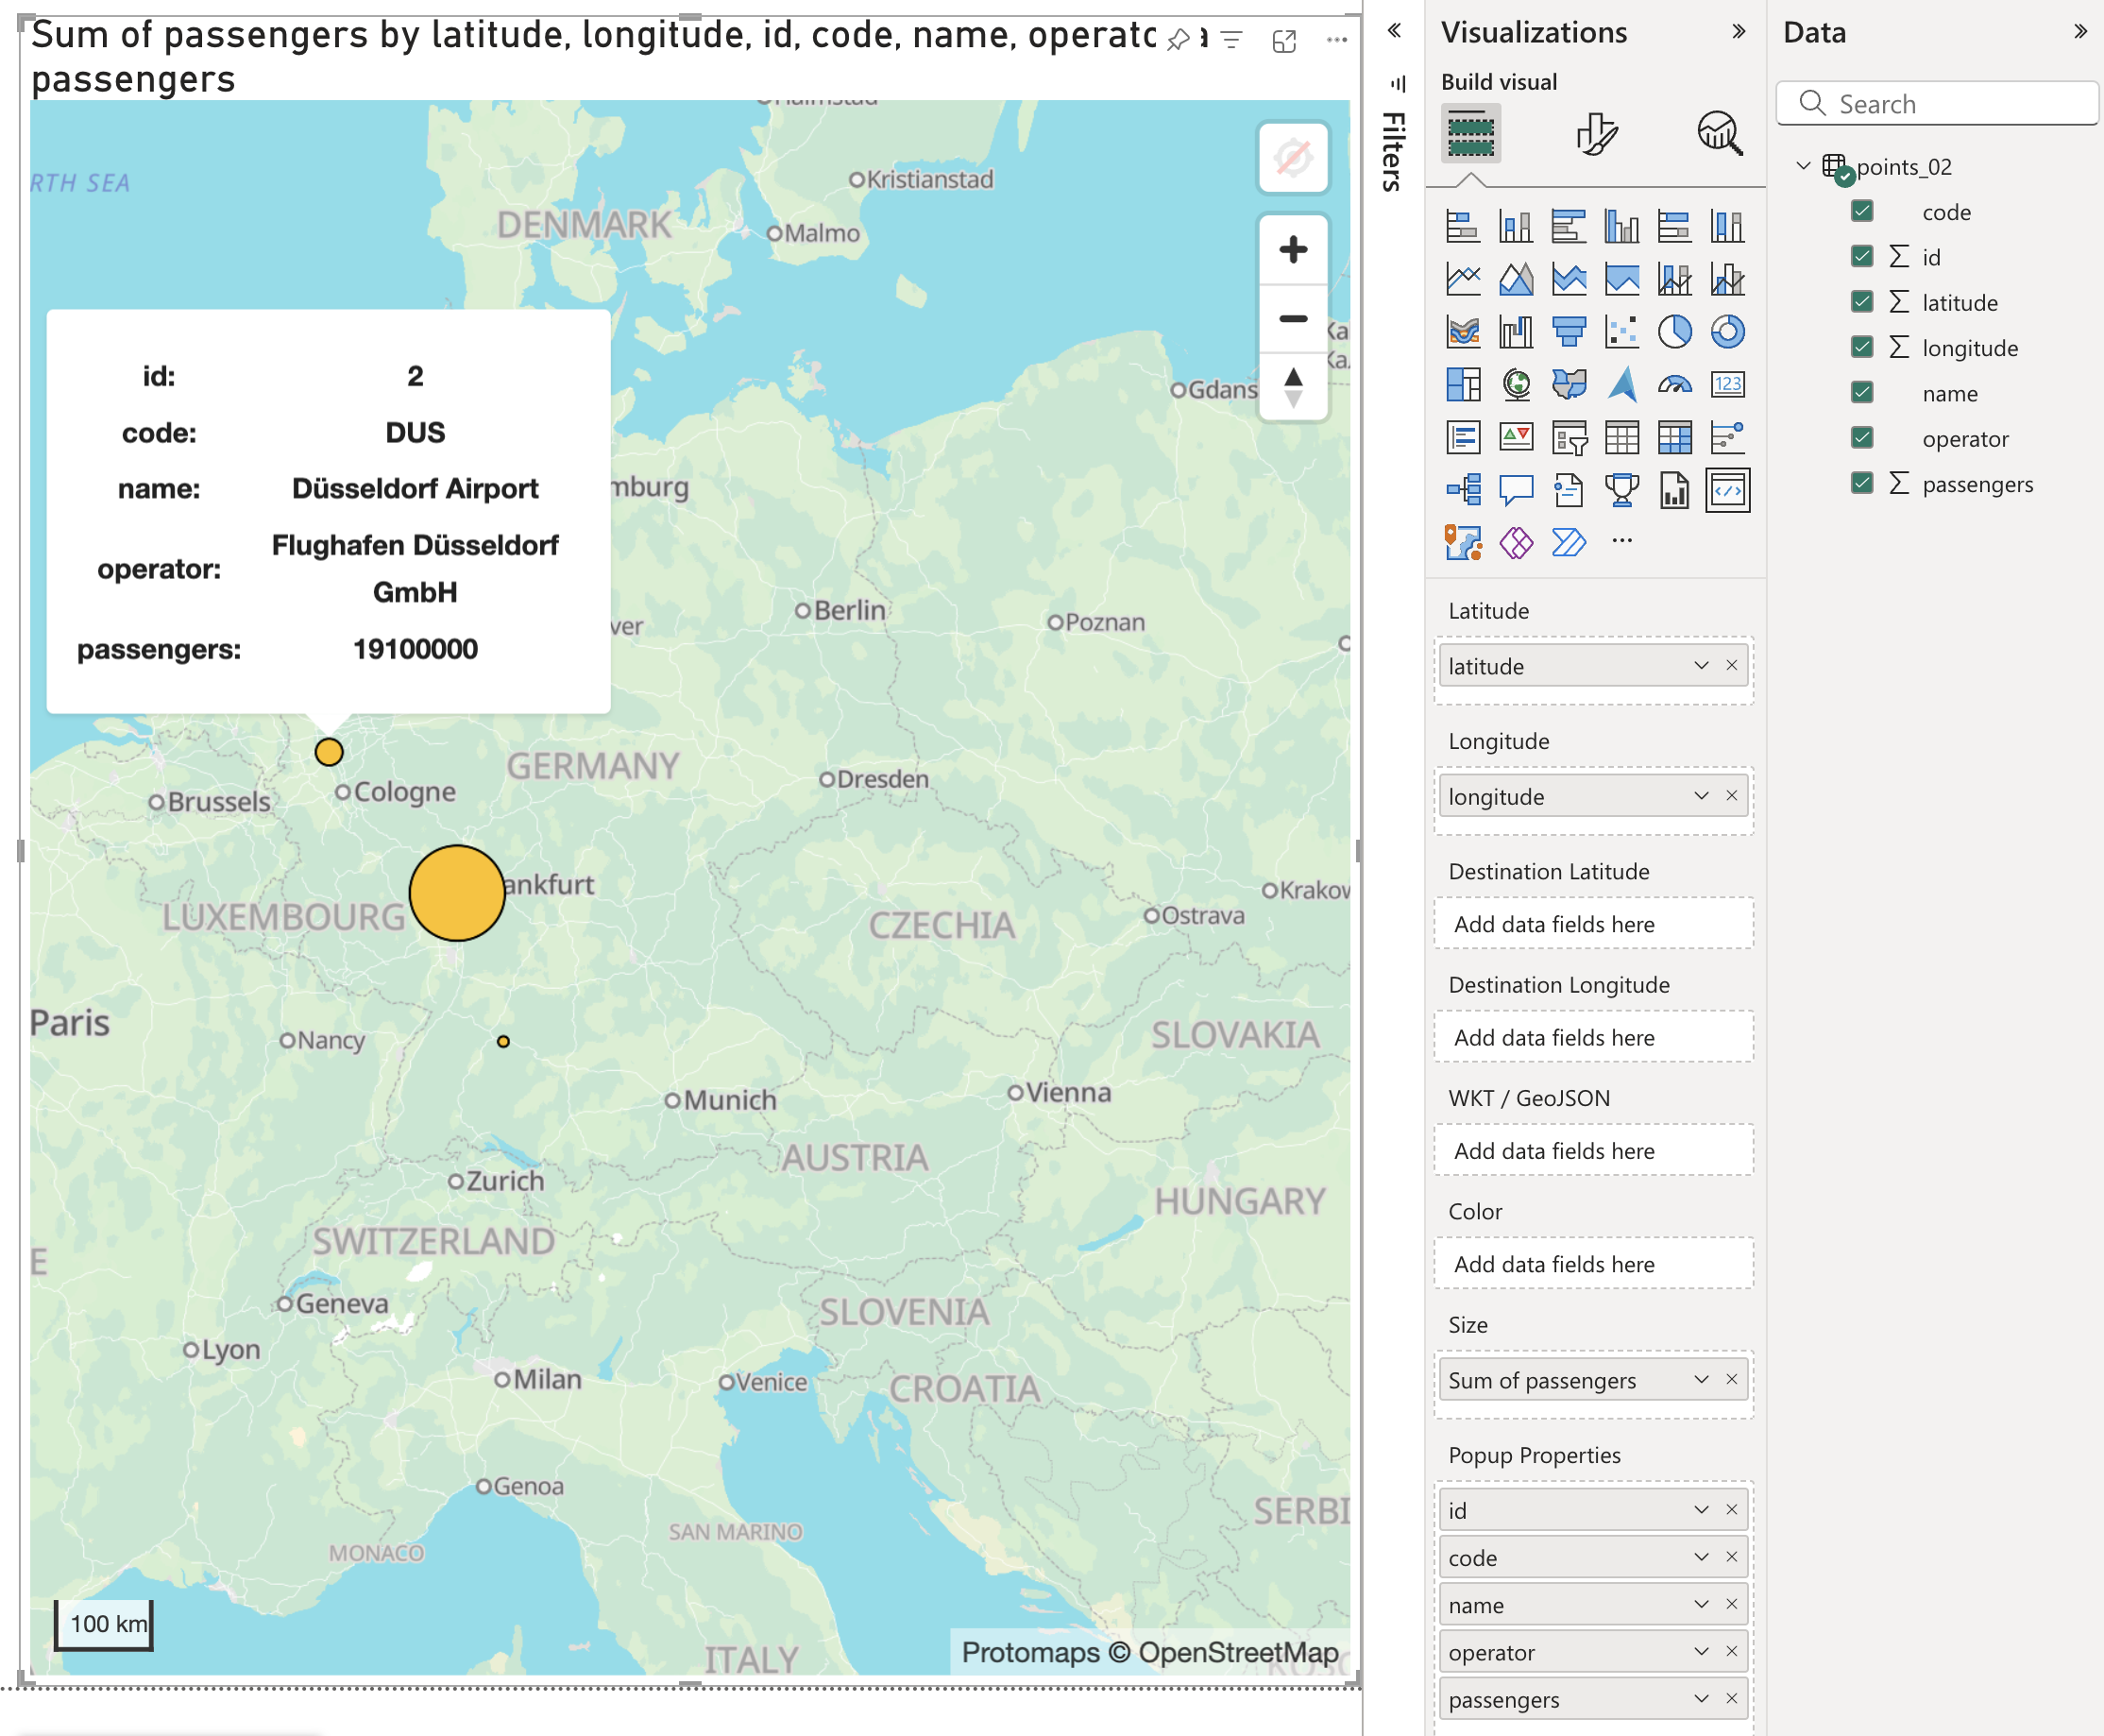Select the gauge visualization icon
2104x1736 pixels.
tap(1673, 385)
